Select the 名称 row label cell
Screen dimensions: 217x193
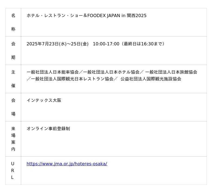point(13,22)
